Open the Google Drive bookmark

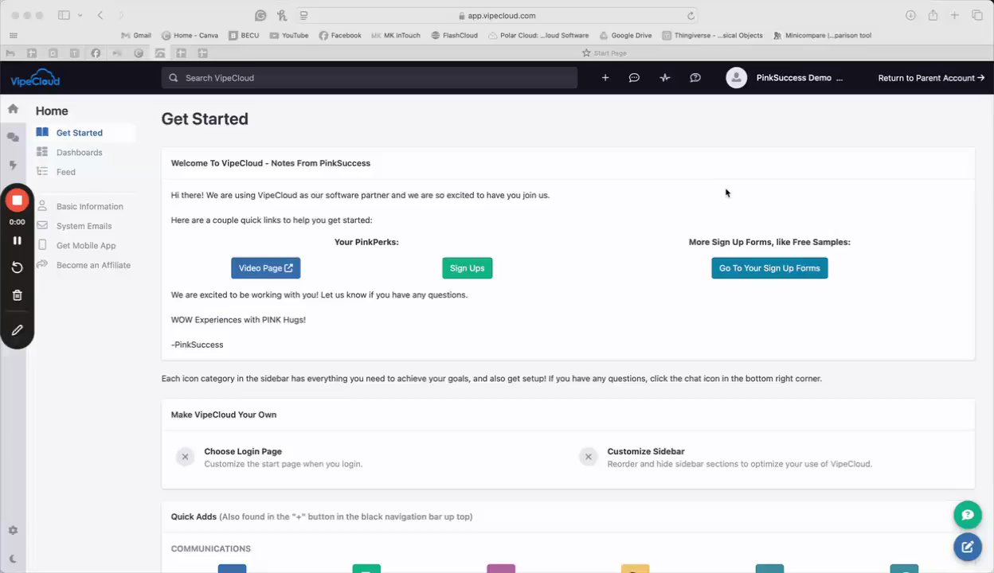625,35
